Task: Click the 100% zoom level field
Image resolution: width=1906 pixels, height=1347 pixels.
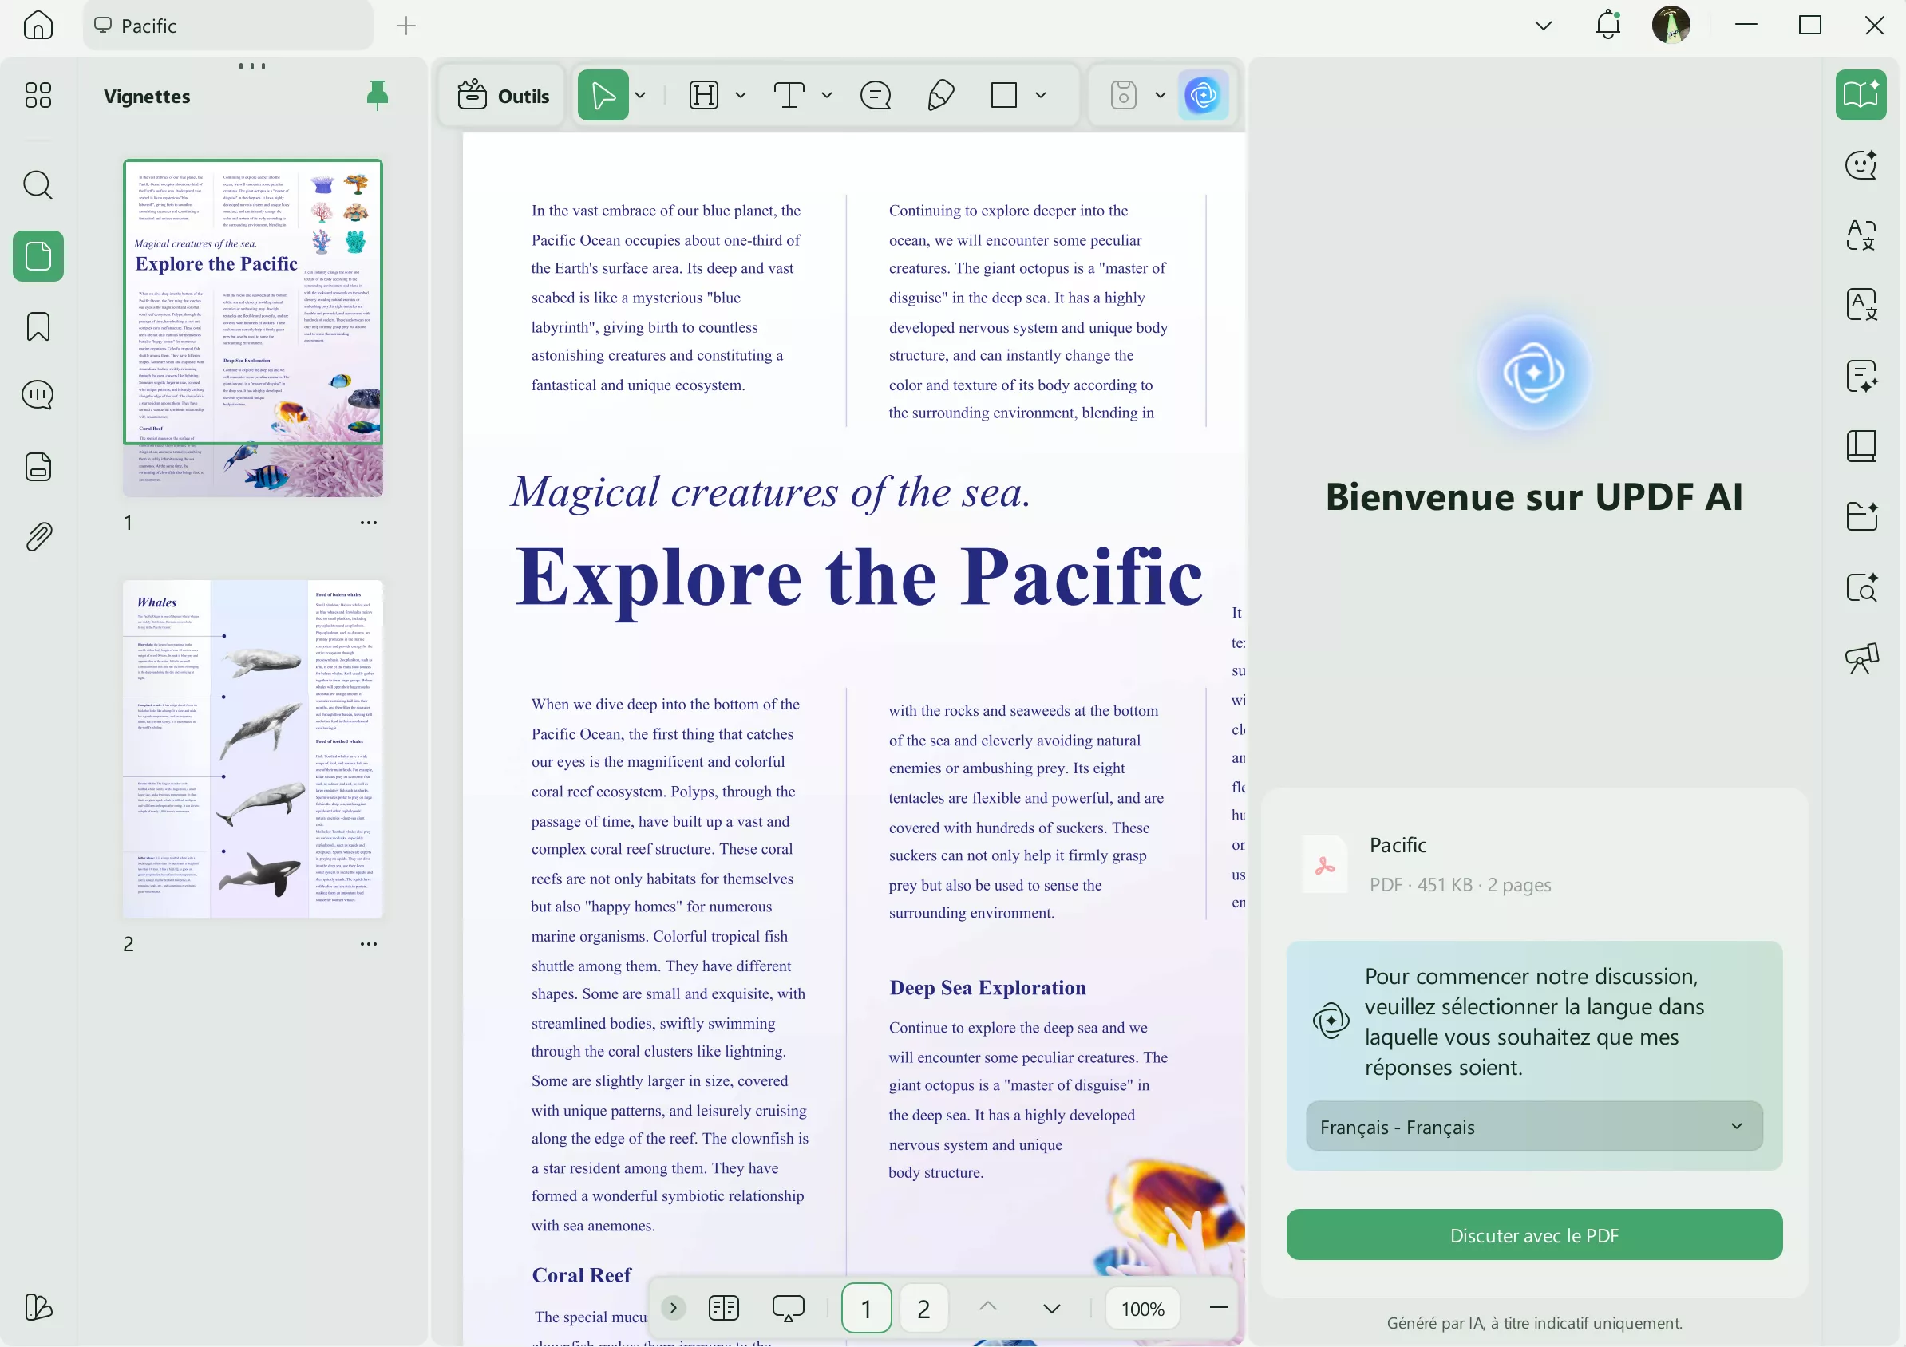Action: pyautogui.click(x=1142, y=1308)
